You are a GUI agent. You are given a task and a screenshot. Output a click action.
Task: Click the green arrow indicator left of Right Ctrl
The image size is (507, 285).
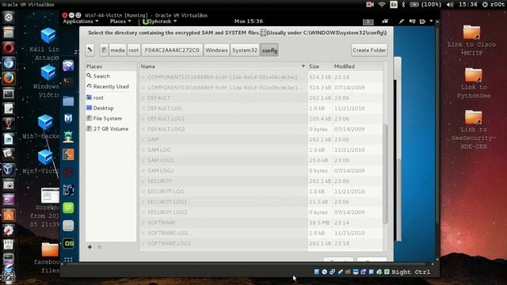click(387, 272)
